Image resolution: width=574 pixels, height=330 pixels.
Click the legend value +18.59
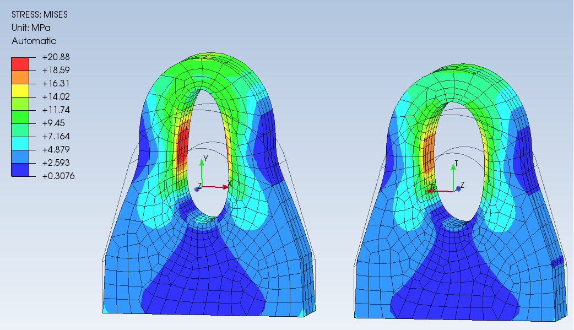pyautogui.click(x=56, y=71)
